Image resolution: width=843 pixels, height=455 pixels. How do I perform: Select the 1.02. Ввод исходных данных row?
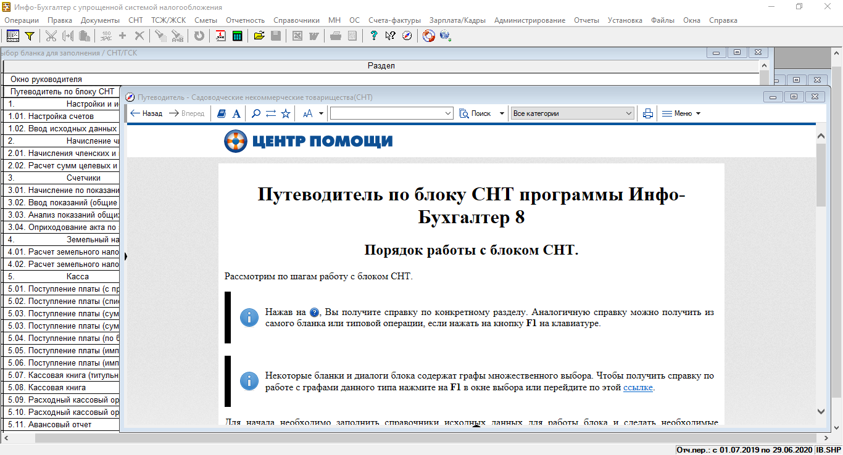pos(62,128)
